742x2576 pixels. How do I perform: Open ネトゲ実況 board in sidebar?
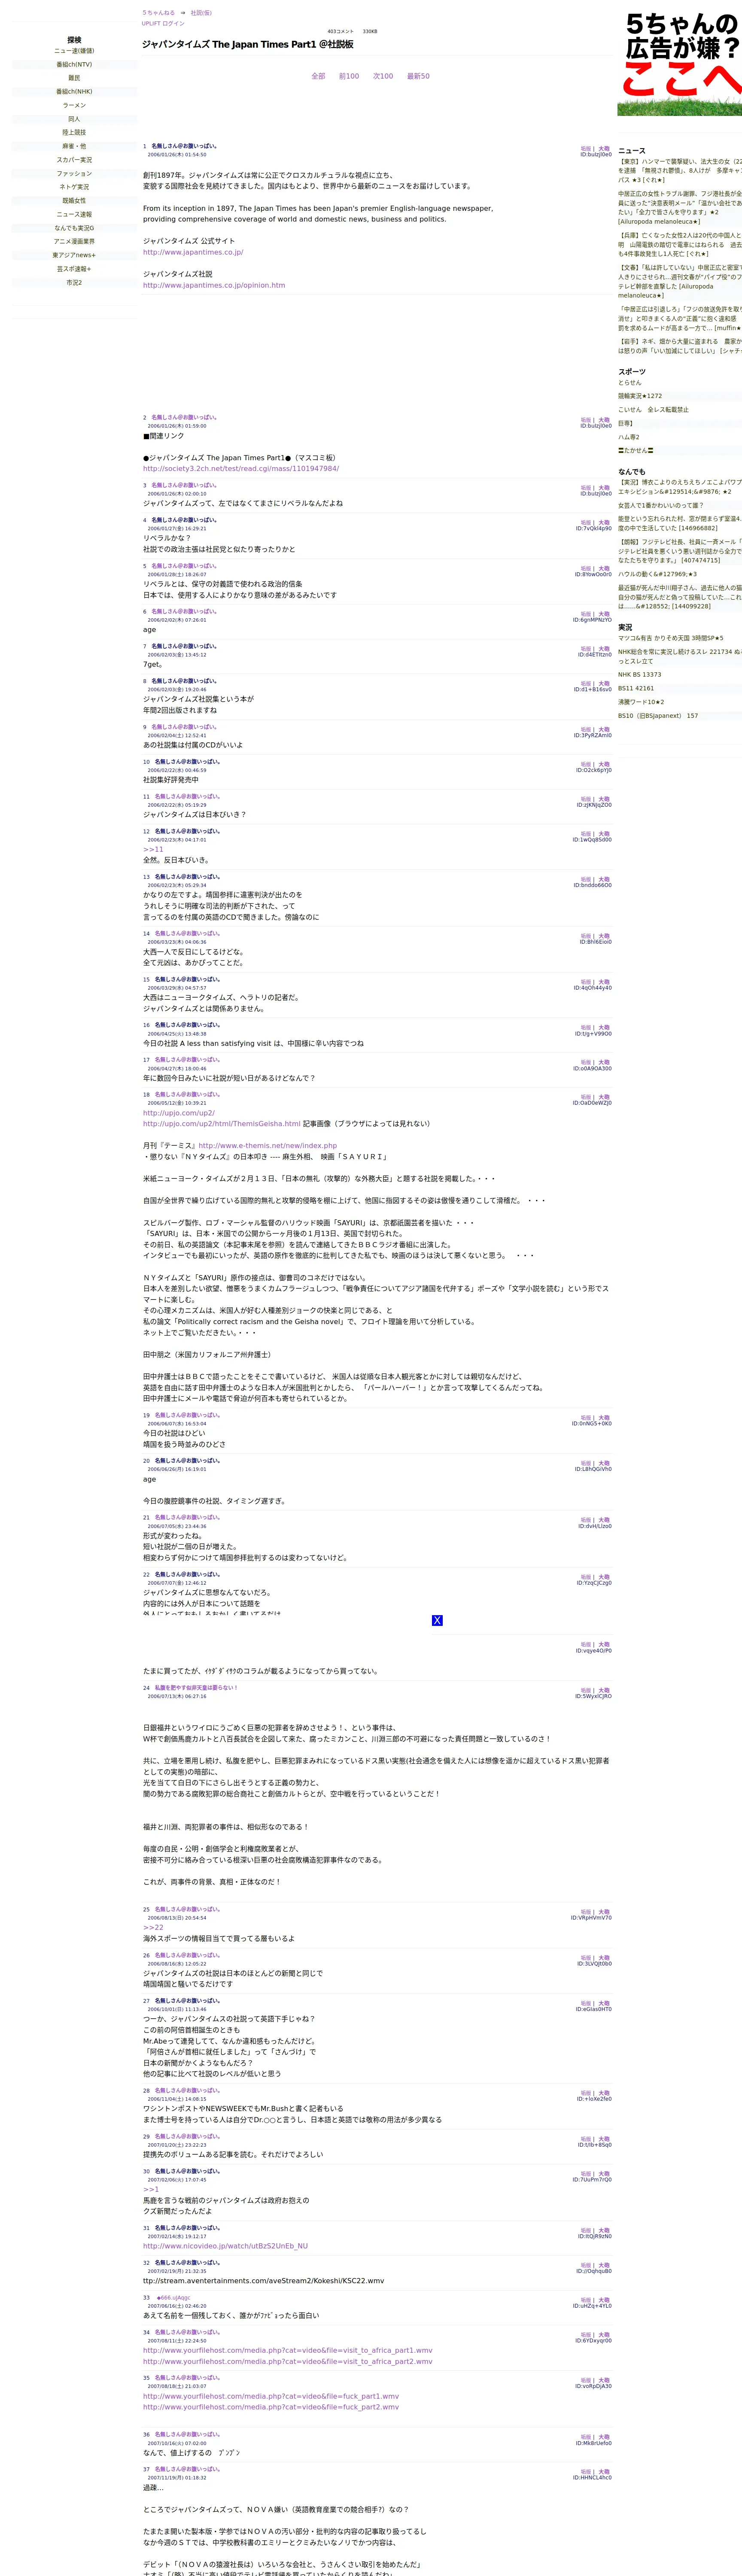(74, 187)
